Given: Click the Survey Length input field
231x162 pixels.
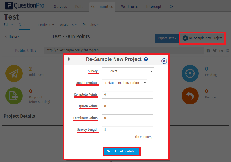Looking at the screenshot, I should click(127, 130).
